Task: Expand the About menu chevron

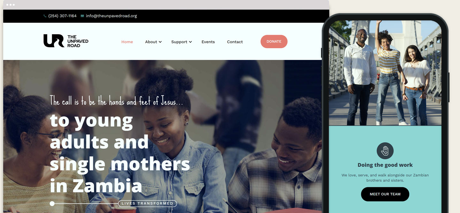Action: 160,42
